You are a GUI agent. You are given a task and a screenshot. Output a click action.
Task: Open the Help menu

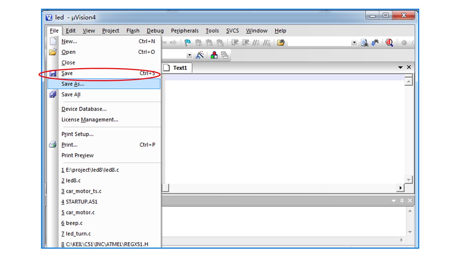[x=280, y=31]
